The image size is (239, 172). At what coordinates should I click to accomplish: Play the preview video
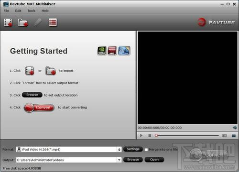coord(141,136)
